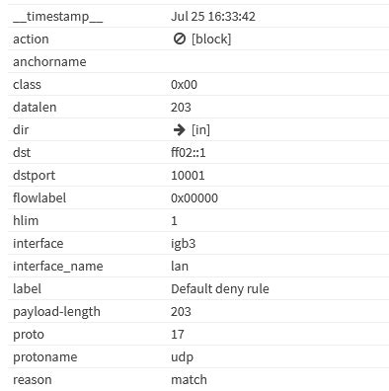Screen dimensions: 389x391
Task: Select the reason value match
Action: coord(189,380)
